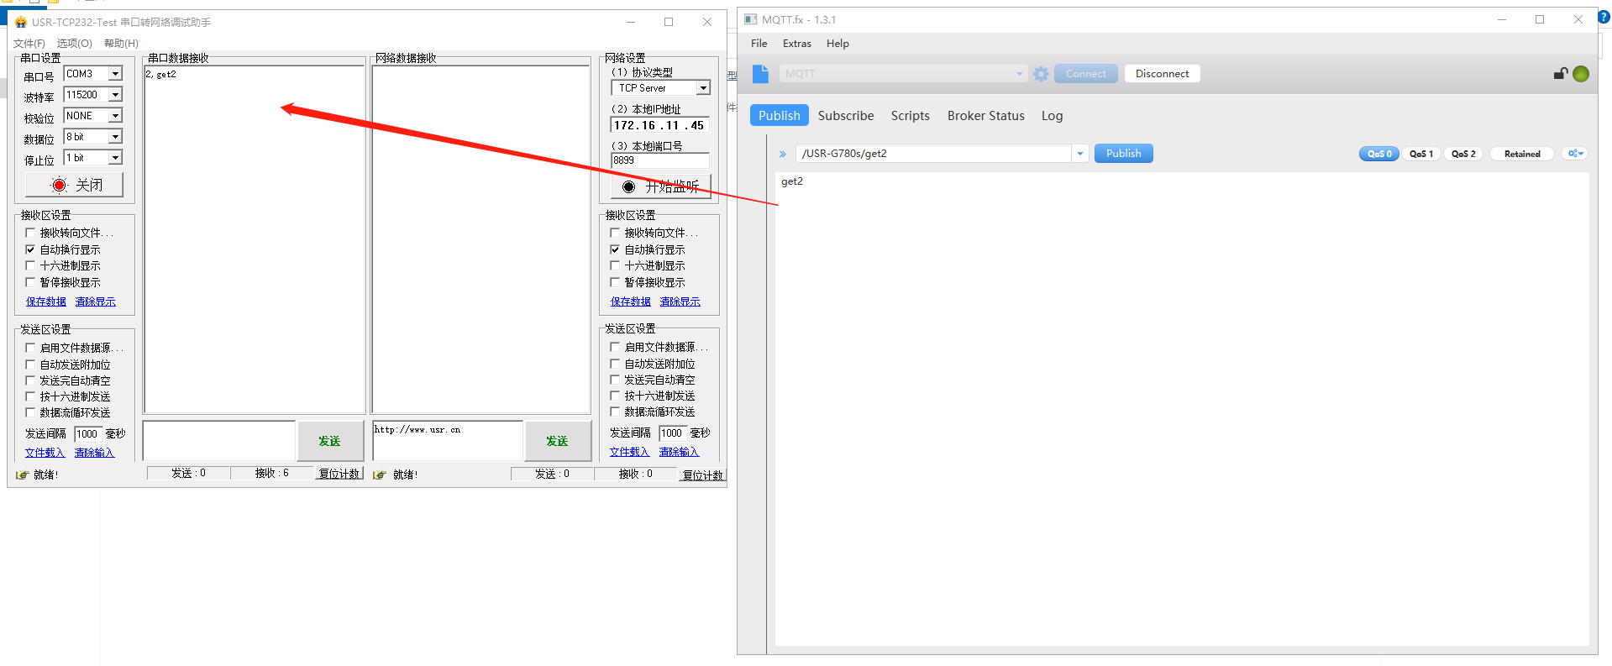Click the blue Publish button beside the topic

(1123, 154)
